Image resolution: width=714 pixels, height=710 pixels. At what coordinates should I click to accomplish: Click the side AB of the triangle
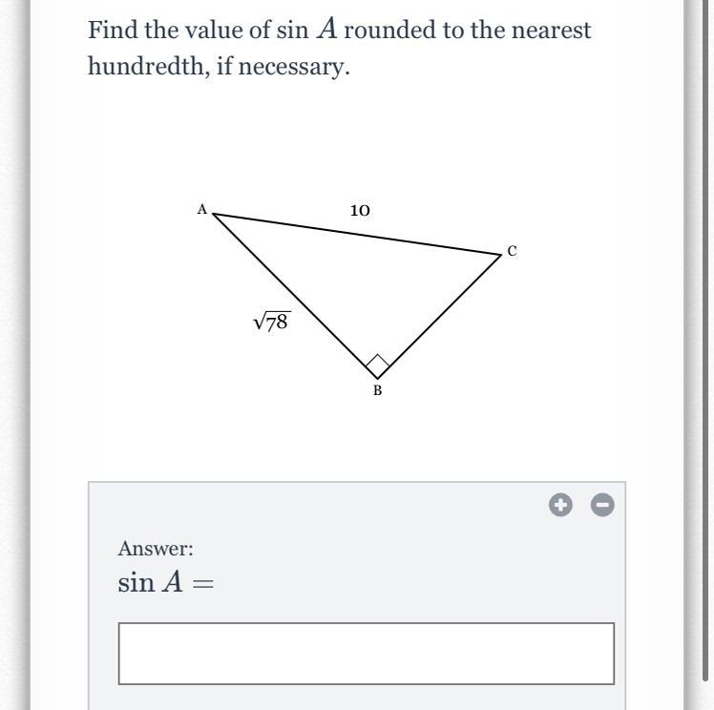(x=295, y=296)
